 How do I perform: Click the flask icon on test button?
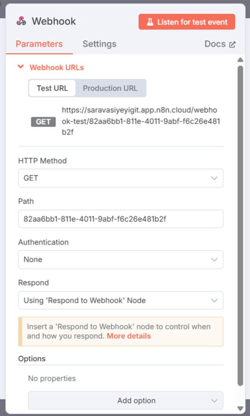click(150, 22)
